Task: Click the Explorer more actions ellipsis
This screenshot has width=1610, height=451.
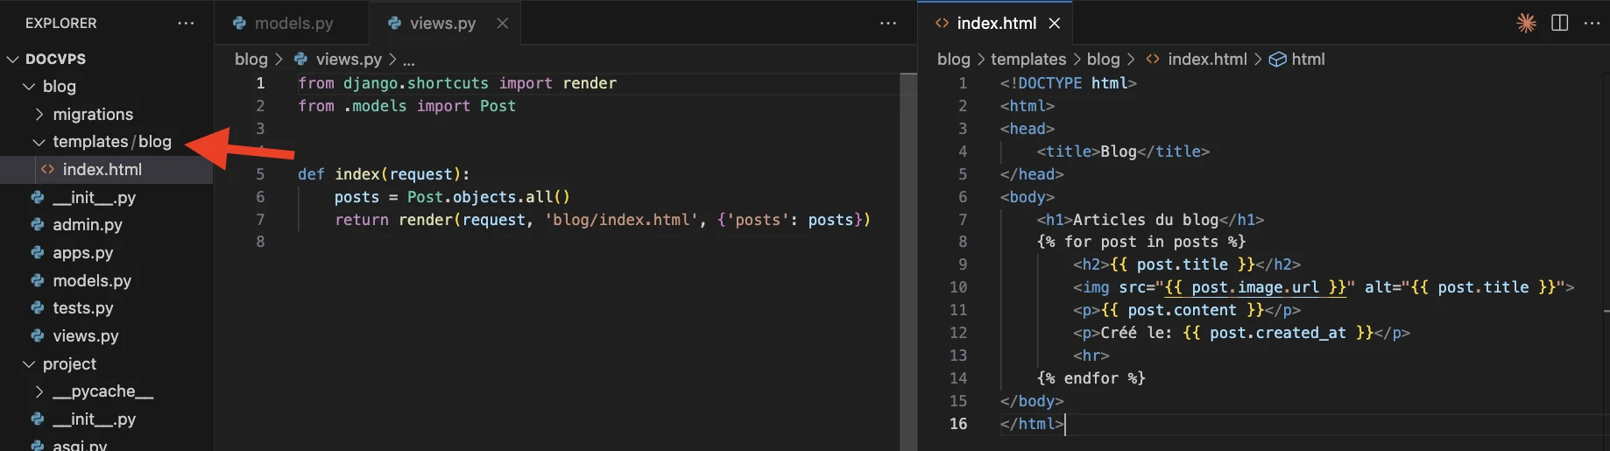Action: tap(186, 24)
